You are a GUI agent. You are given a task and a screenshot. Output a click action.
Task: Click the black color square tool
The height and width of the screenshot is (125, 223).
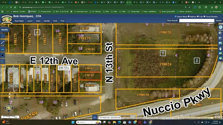coord(3,55)
